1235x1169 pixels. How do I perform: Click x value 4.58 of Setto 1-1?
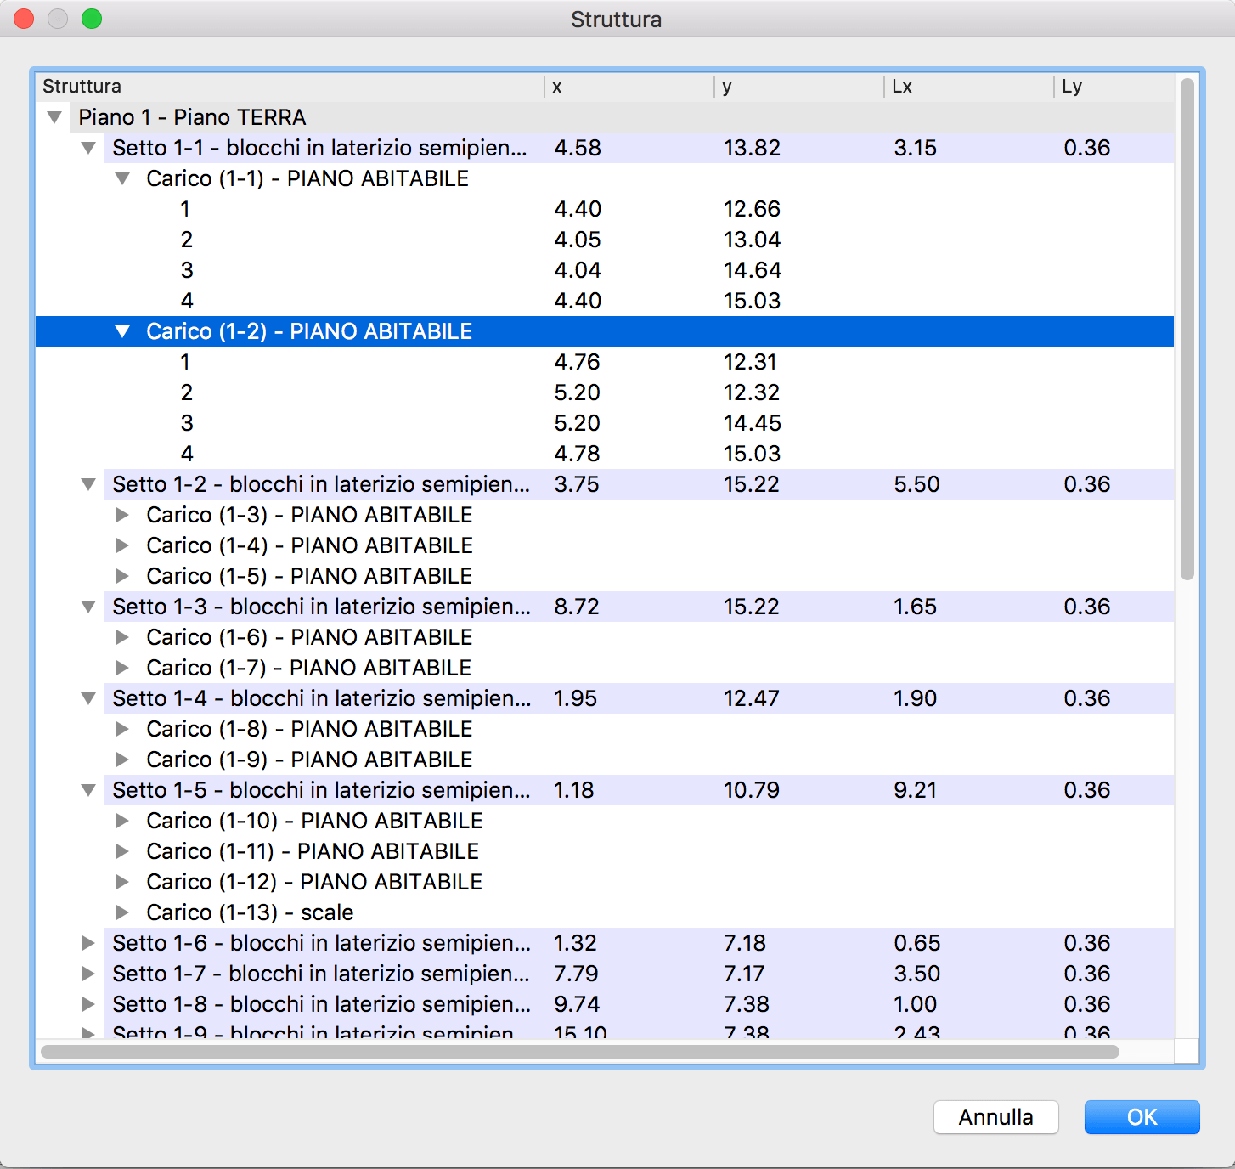click(x=578, y=148)
